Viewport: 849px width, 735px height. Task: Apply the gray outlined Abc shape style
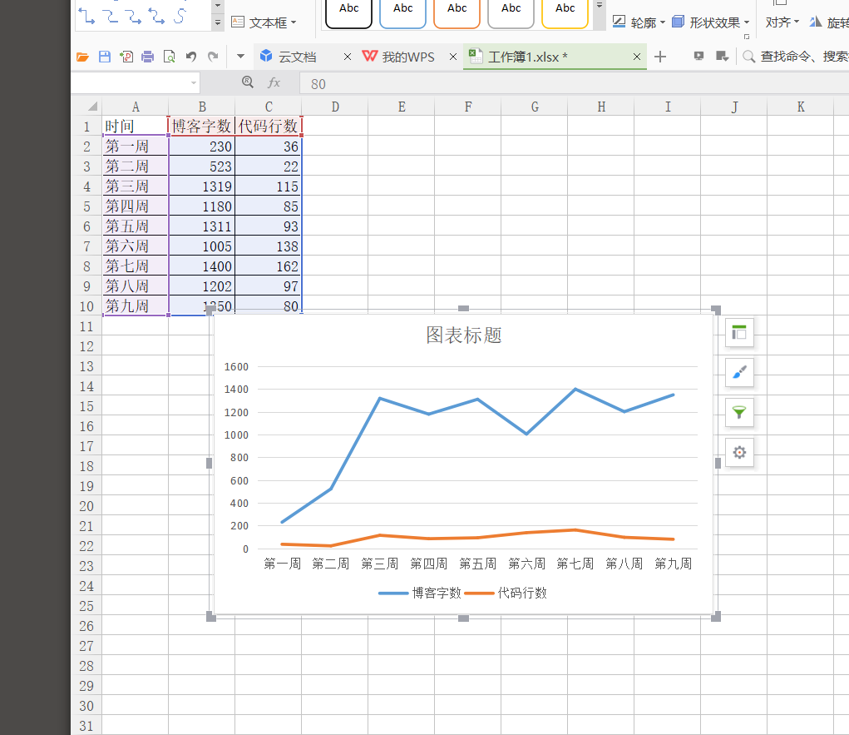pyautogui.click(x=511, y=12)
